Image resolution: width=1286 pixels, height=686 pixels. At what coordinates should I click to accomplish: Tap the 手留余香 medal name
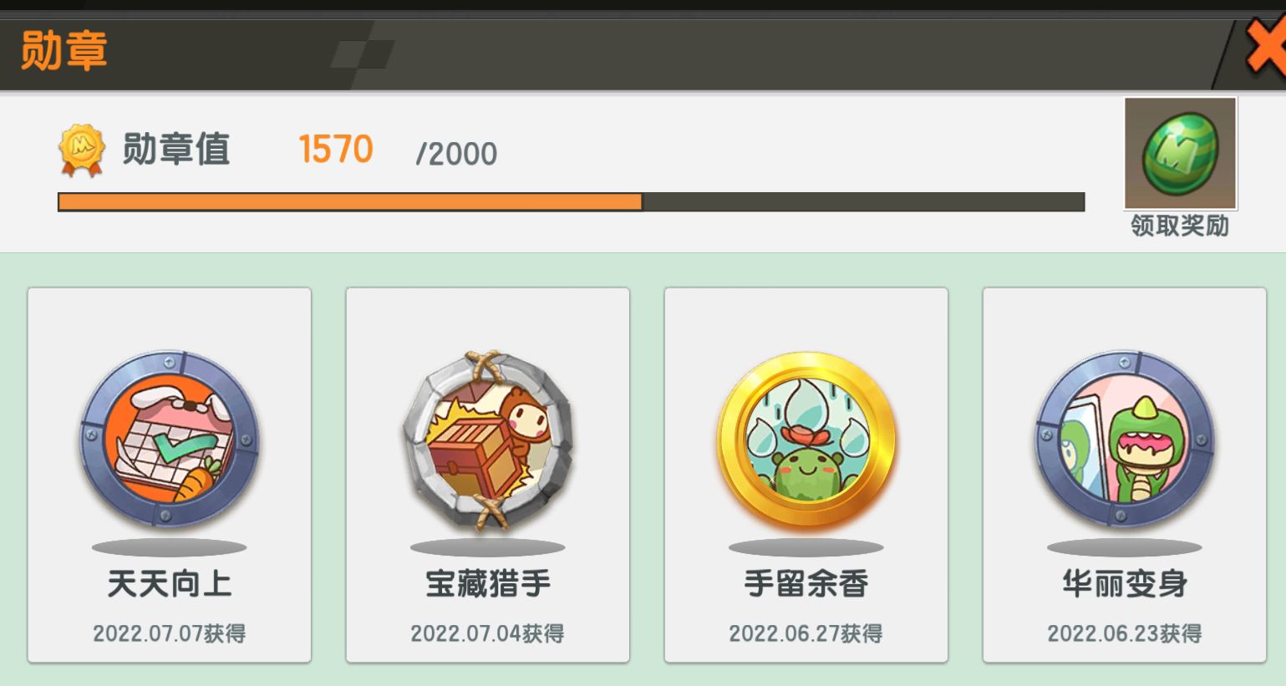click(806, 583)
